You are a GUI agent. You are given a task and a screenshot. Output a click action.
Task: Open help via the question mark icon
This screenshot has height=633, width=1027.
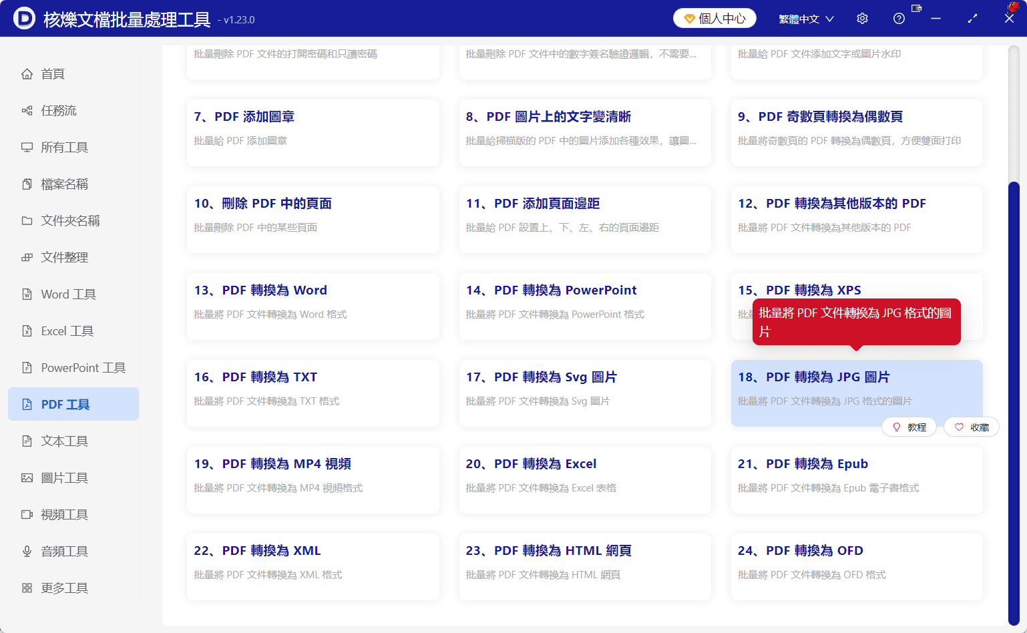[899, 19]
